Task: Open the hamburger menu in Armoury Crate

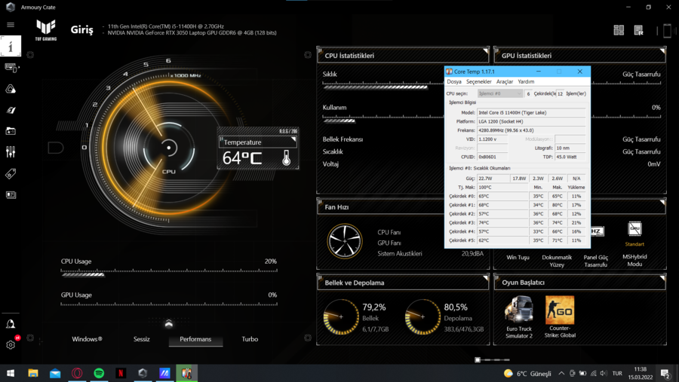Action: pyautogui.click(x=11, y=25)
